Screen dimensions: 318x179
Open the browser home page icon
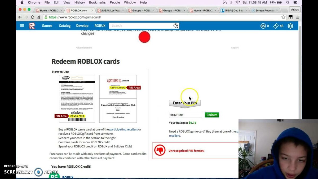tap(39, 17)
